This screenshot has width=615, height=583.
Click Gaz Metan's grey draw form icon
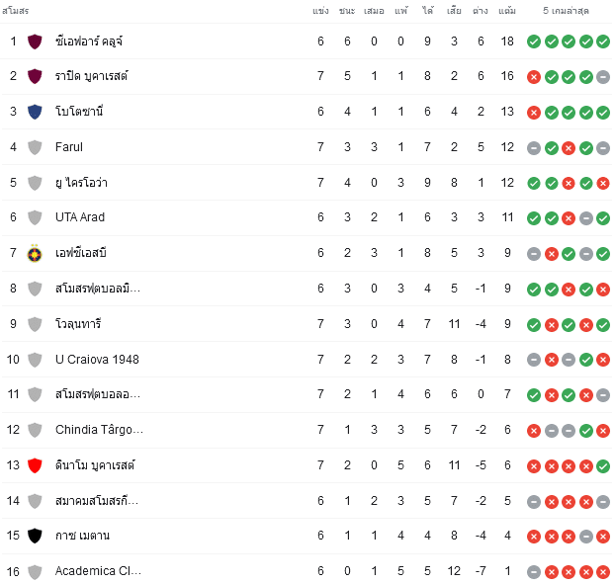[x=586, y=538]
